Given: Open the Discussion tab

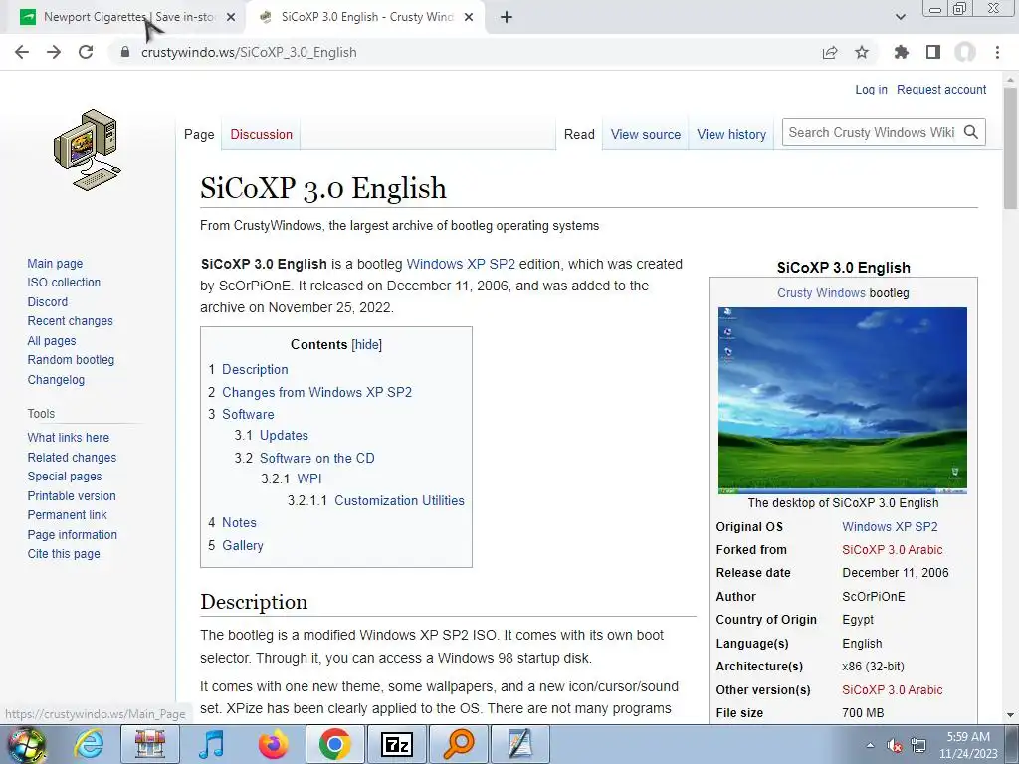Looking at the screenshot, I should pyautogui.click(x=262, y=134).
